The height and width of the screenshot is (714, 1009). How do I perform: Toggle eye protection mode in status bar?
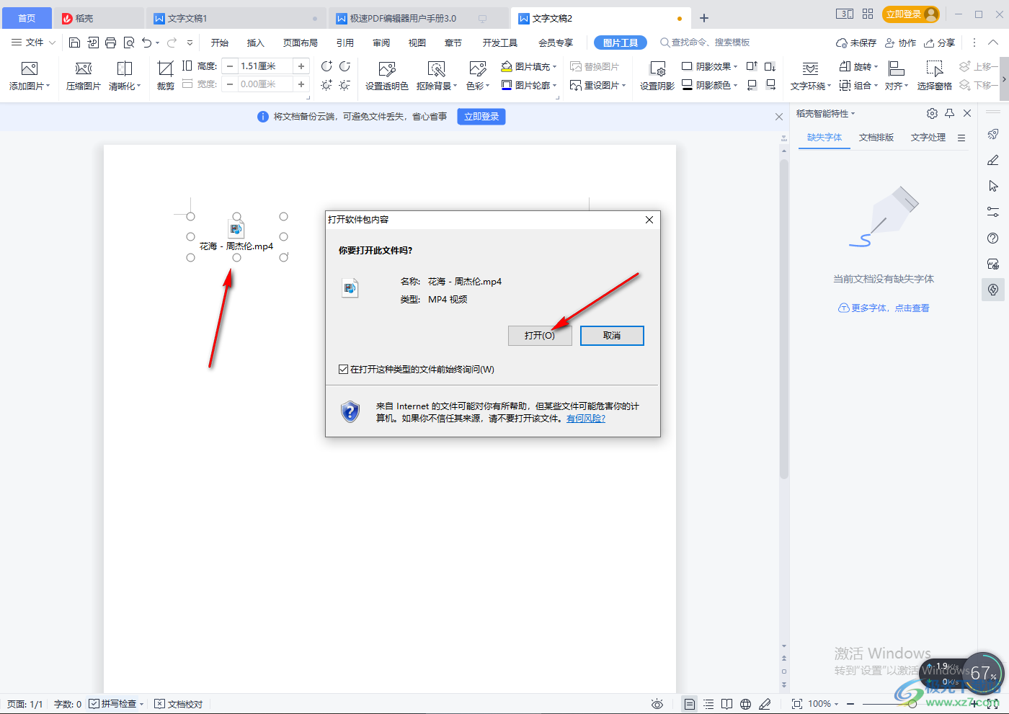coord(657,704)
